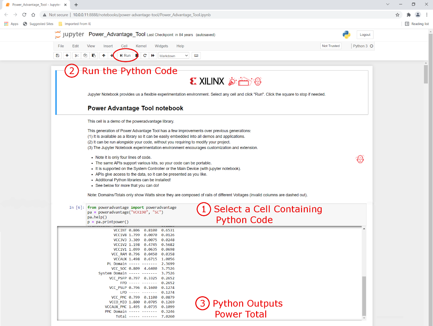
Task: Open the Widgets menu
Action: pyautogui.click(x=161, y=46)
